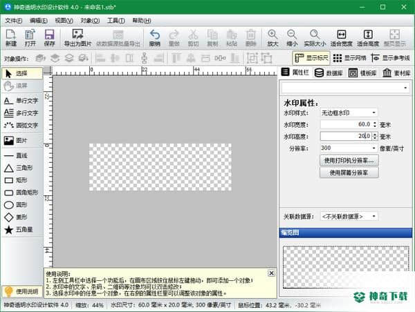The height and width of the screenshot is (312, 415).
Task: Switch to the 属性栏 properties tab
Action: [x=295, y=72]
